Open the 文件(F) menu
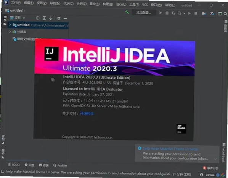Image resolution: width=228 pixels, height=178 pixels. click(16, 3)
